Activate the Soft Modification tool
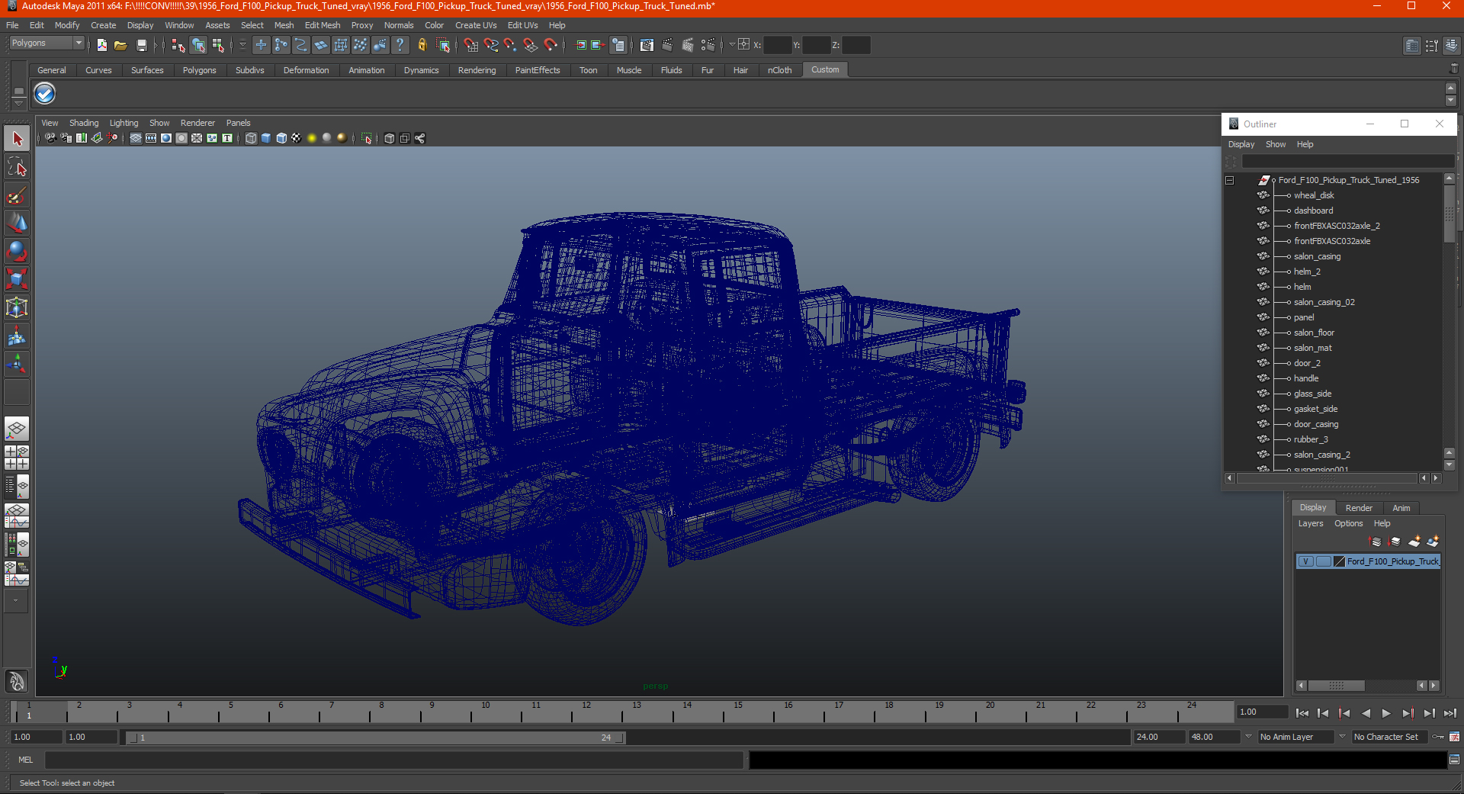Image resolution: width=1464 pixels, height=794 pixels. (x=17, y=336)
